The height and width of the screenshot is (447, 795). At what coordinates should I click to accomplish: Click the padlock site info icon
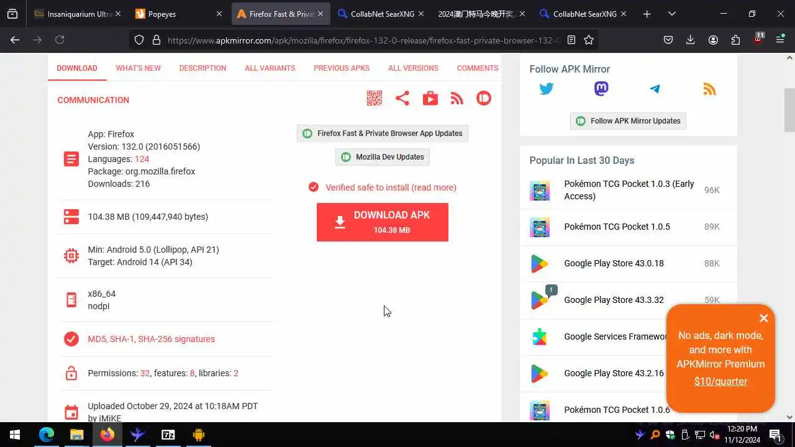click(156, 40)
